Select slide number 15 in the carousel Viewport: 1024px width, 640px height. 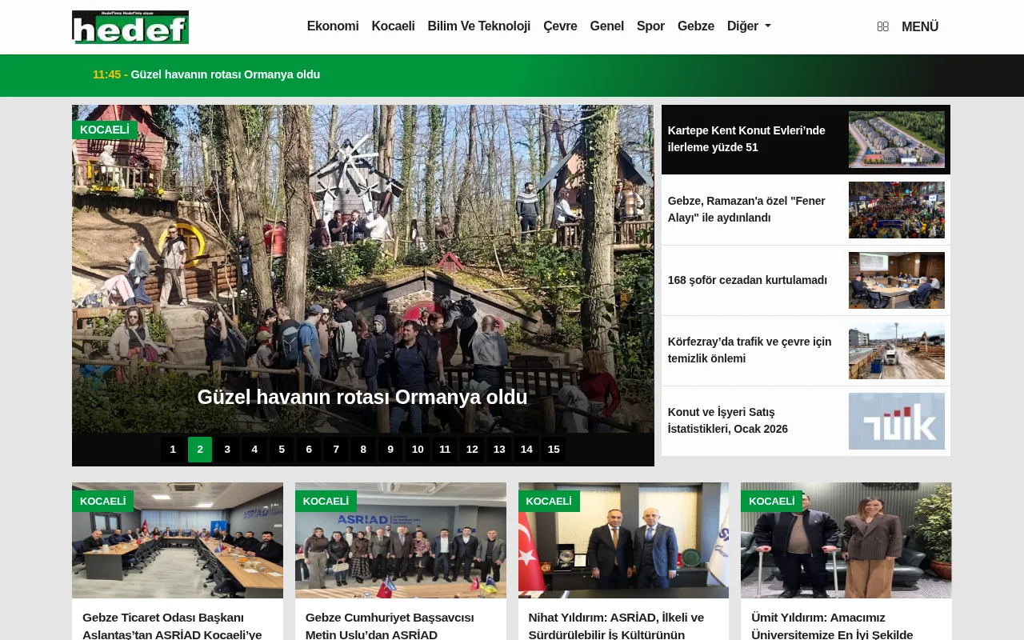pyautogui.click(x=553, y=449)
